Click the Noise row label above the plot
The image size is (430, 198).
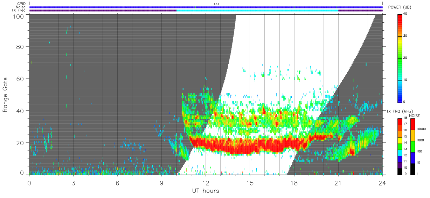coord(21,7)
